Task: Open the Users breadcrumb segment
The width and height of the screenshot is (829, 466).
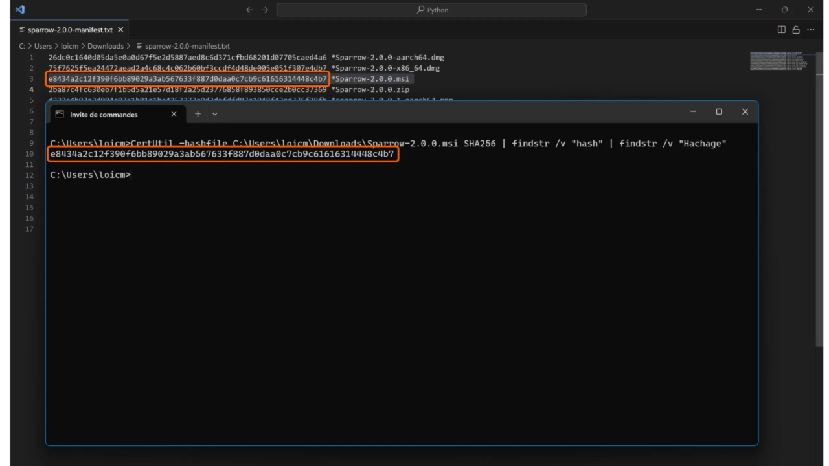Action: pyautogui.click(x=43, y=46)
